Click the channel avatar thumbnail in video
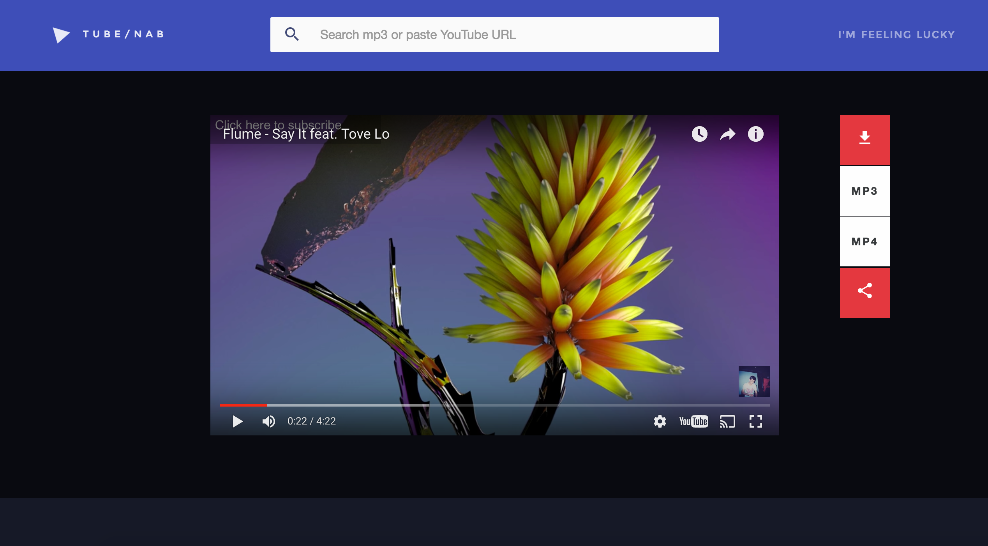Image resolution: width=988 pixels, height=546 pixels. [754, 382]
